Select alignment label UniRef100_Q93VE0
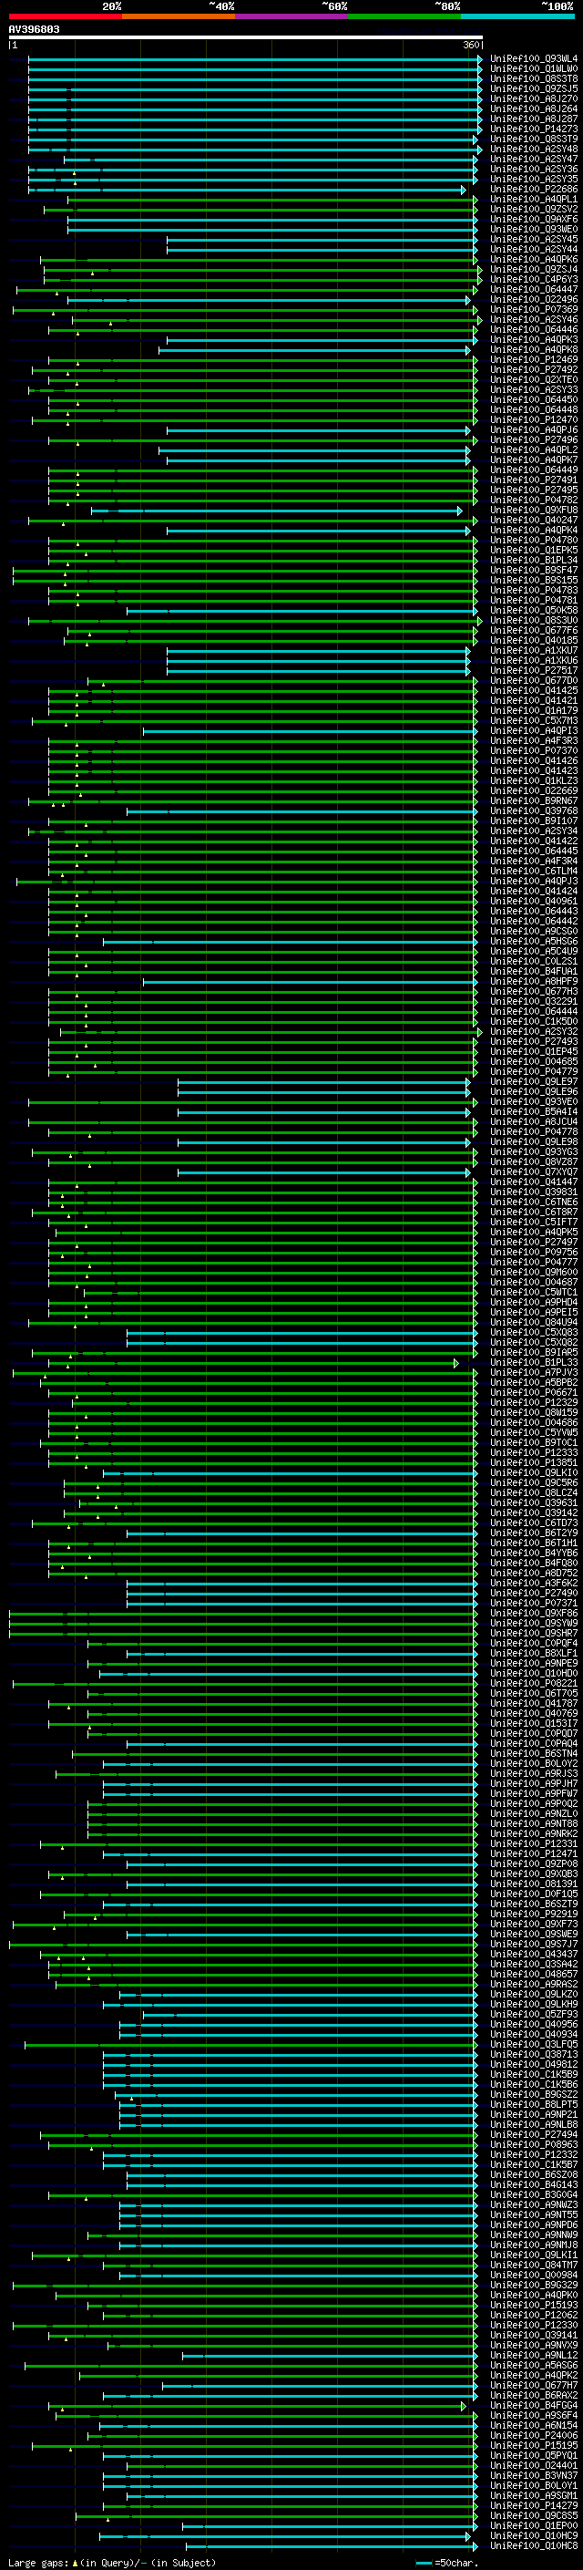The width and height of the screenshot is (583, 2570). (x=533, y=1101)
